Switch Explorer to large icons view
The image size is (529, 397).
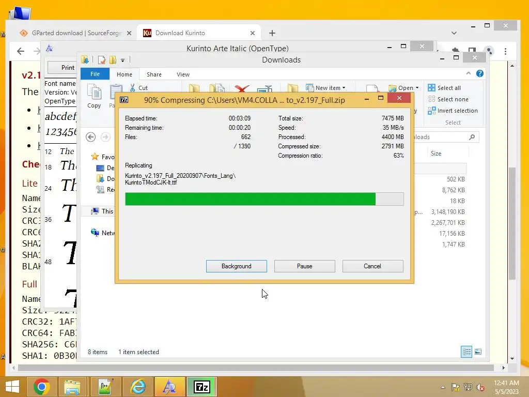(x=478, y=352)
